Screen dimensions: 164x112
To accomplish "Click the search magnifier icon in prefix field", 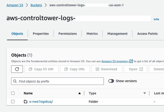I will [x=15, y=81].
